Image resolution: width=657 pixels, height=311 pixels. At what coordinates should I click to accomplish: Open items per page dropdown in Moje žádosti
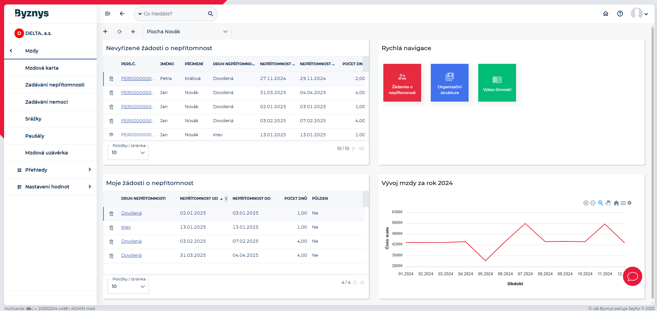(x=128, y=286)
